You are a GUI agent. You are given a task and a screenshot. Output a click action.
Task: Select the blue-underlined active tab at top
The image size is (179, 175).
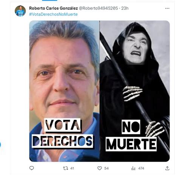point(49,0)
